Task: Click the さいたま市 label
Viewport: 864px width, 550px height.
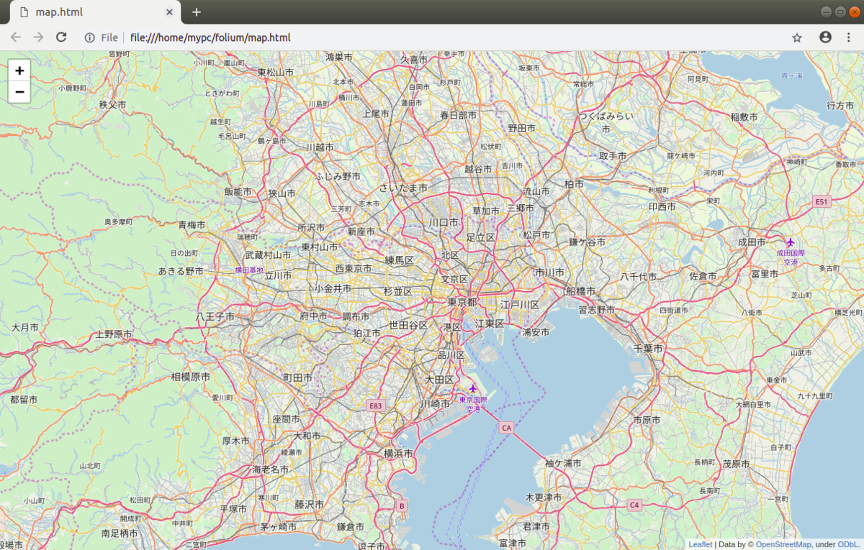Action: pos(404,187)
